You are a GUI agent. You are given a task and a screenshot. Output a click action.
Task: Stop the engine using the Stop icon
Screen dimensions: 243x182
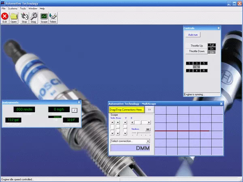click(x=24, y=17)
